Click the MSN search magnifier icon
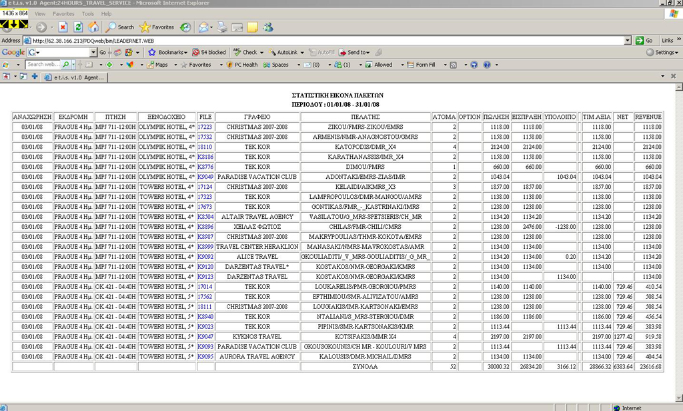683x411 pixels. pos(66,65)
